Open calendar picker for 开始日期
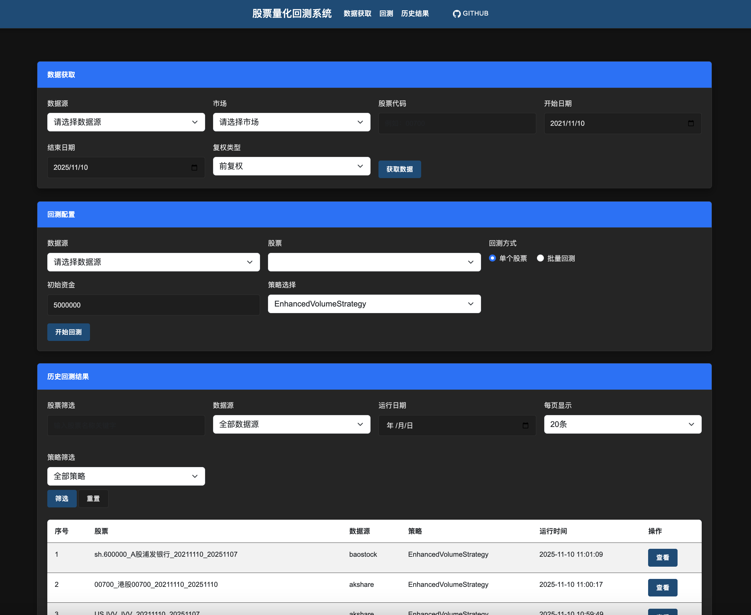Image resolution: width=751 pixels, height=615 pixels. [x=690, y=123]
